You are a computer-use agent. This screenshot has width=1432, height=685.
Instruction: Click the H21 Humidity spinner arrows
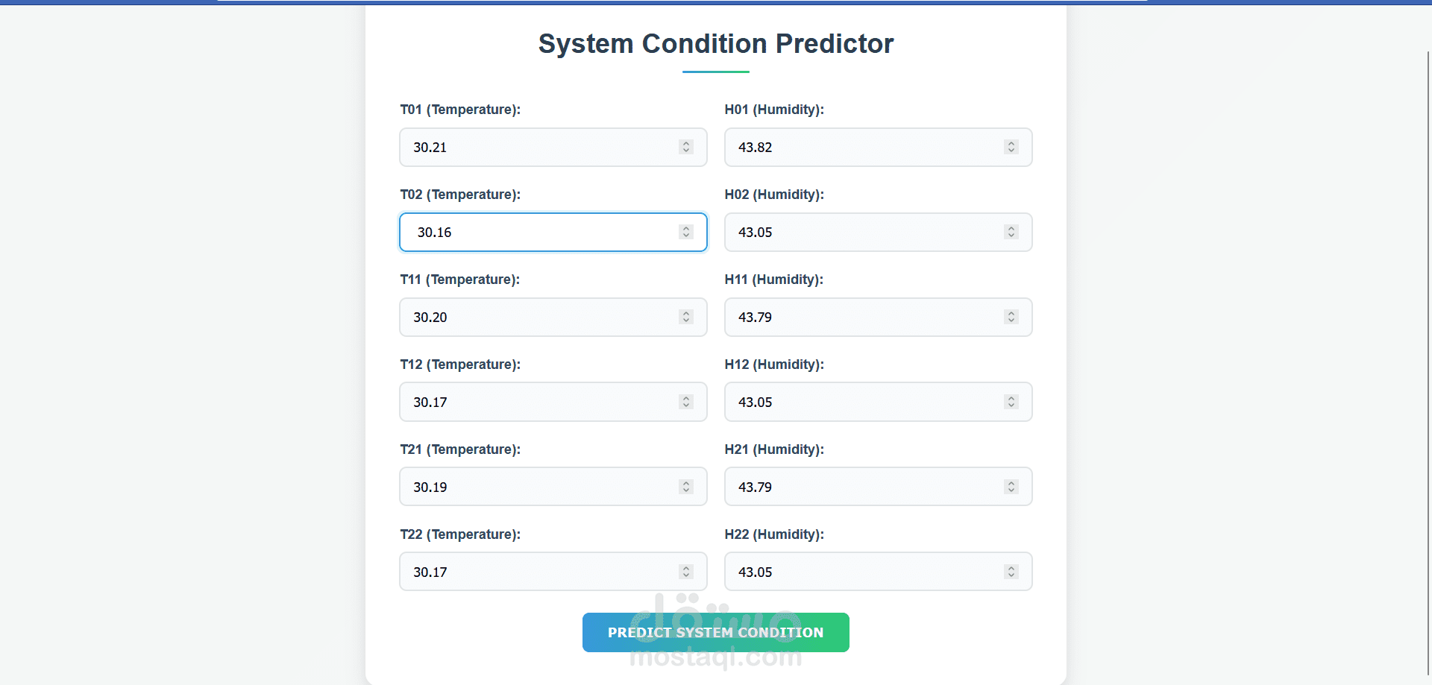pos(1011,487)
